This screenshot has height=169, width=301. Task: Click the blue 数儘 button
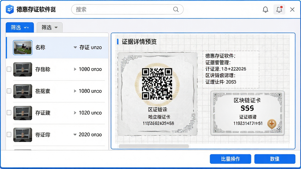(x=275, y=159)
